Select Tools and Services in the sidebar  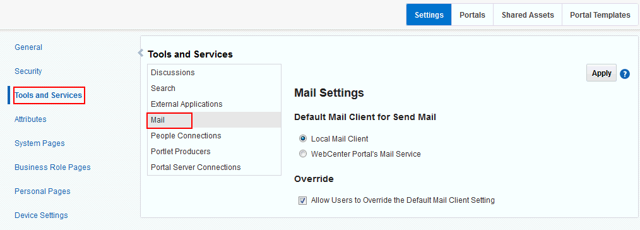(x=49, y=95)
